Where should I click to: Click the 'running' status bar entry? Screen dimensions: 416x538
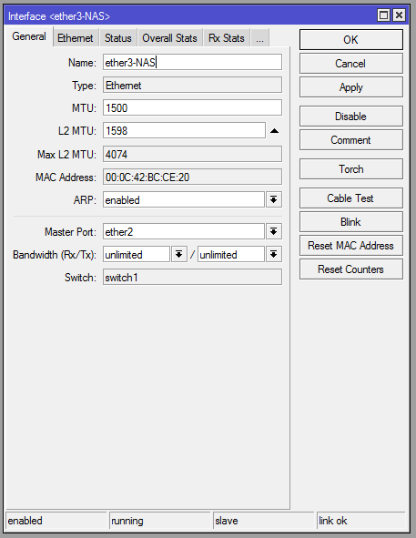(160, 521)
